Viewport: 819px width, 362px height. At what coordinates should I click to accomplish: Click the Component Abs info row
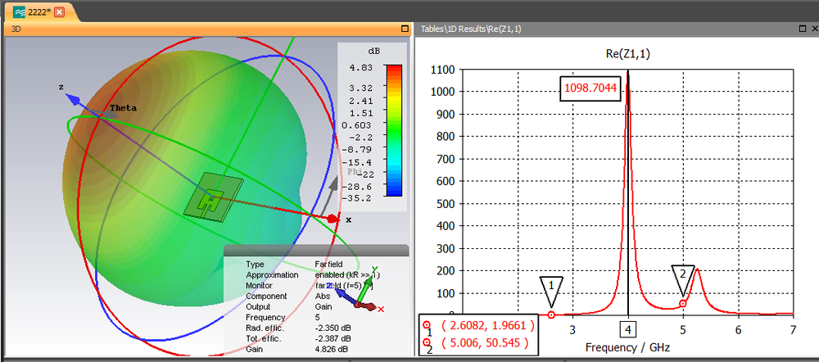point(288,296)
